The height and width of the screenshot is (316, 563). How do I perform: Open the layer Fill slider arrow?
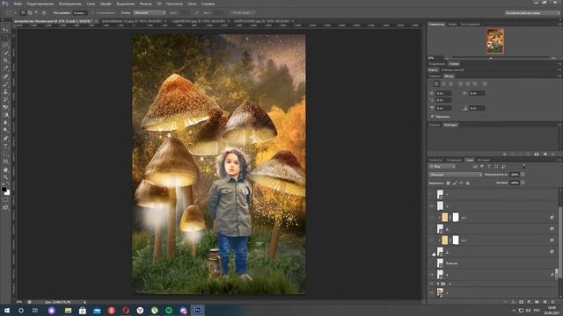523,183
